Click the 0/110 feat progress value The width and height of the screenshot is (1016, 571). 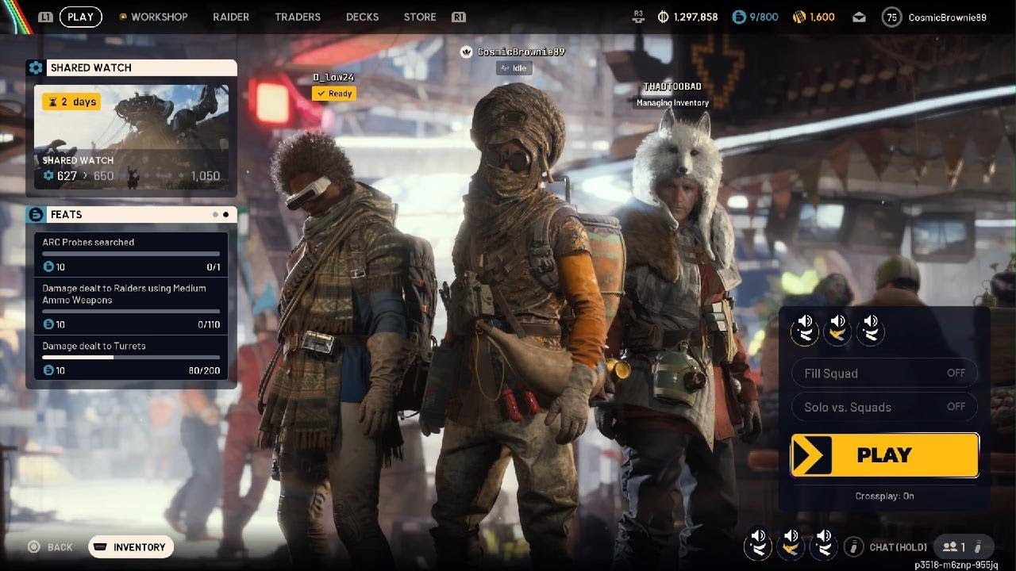[209, 324]
